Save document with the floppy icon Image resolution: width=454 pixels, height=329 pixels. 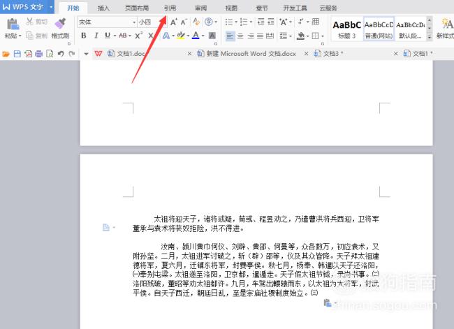click(x=17, y=54)
